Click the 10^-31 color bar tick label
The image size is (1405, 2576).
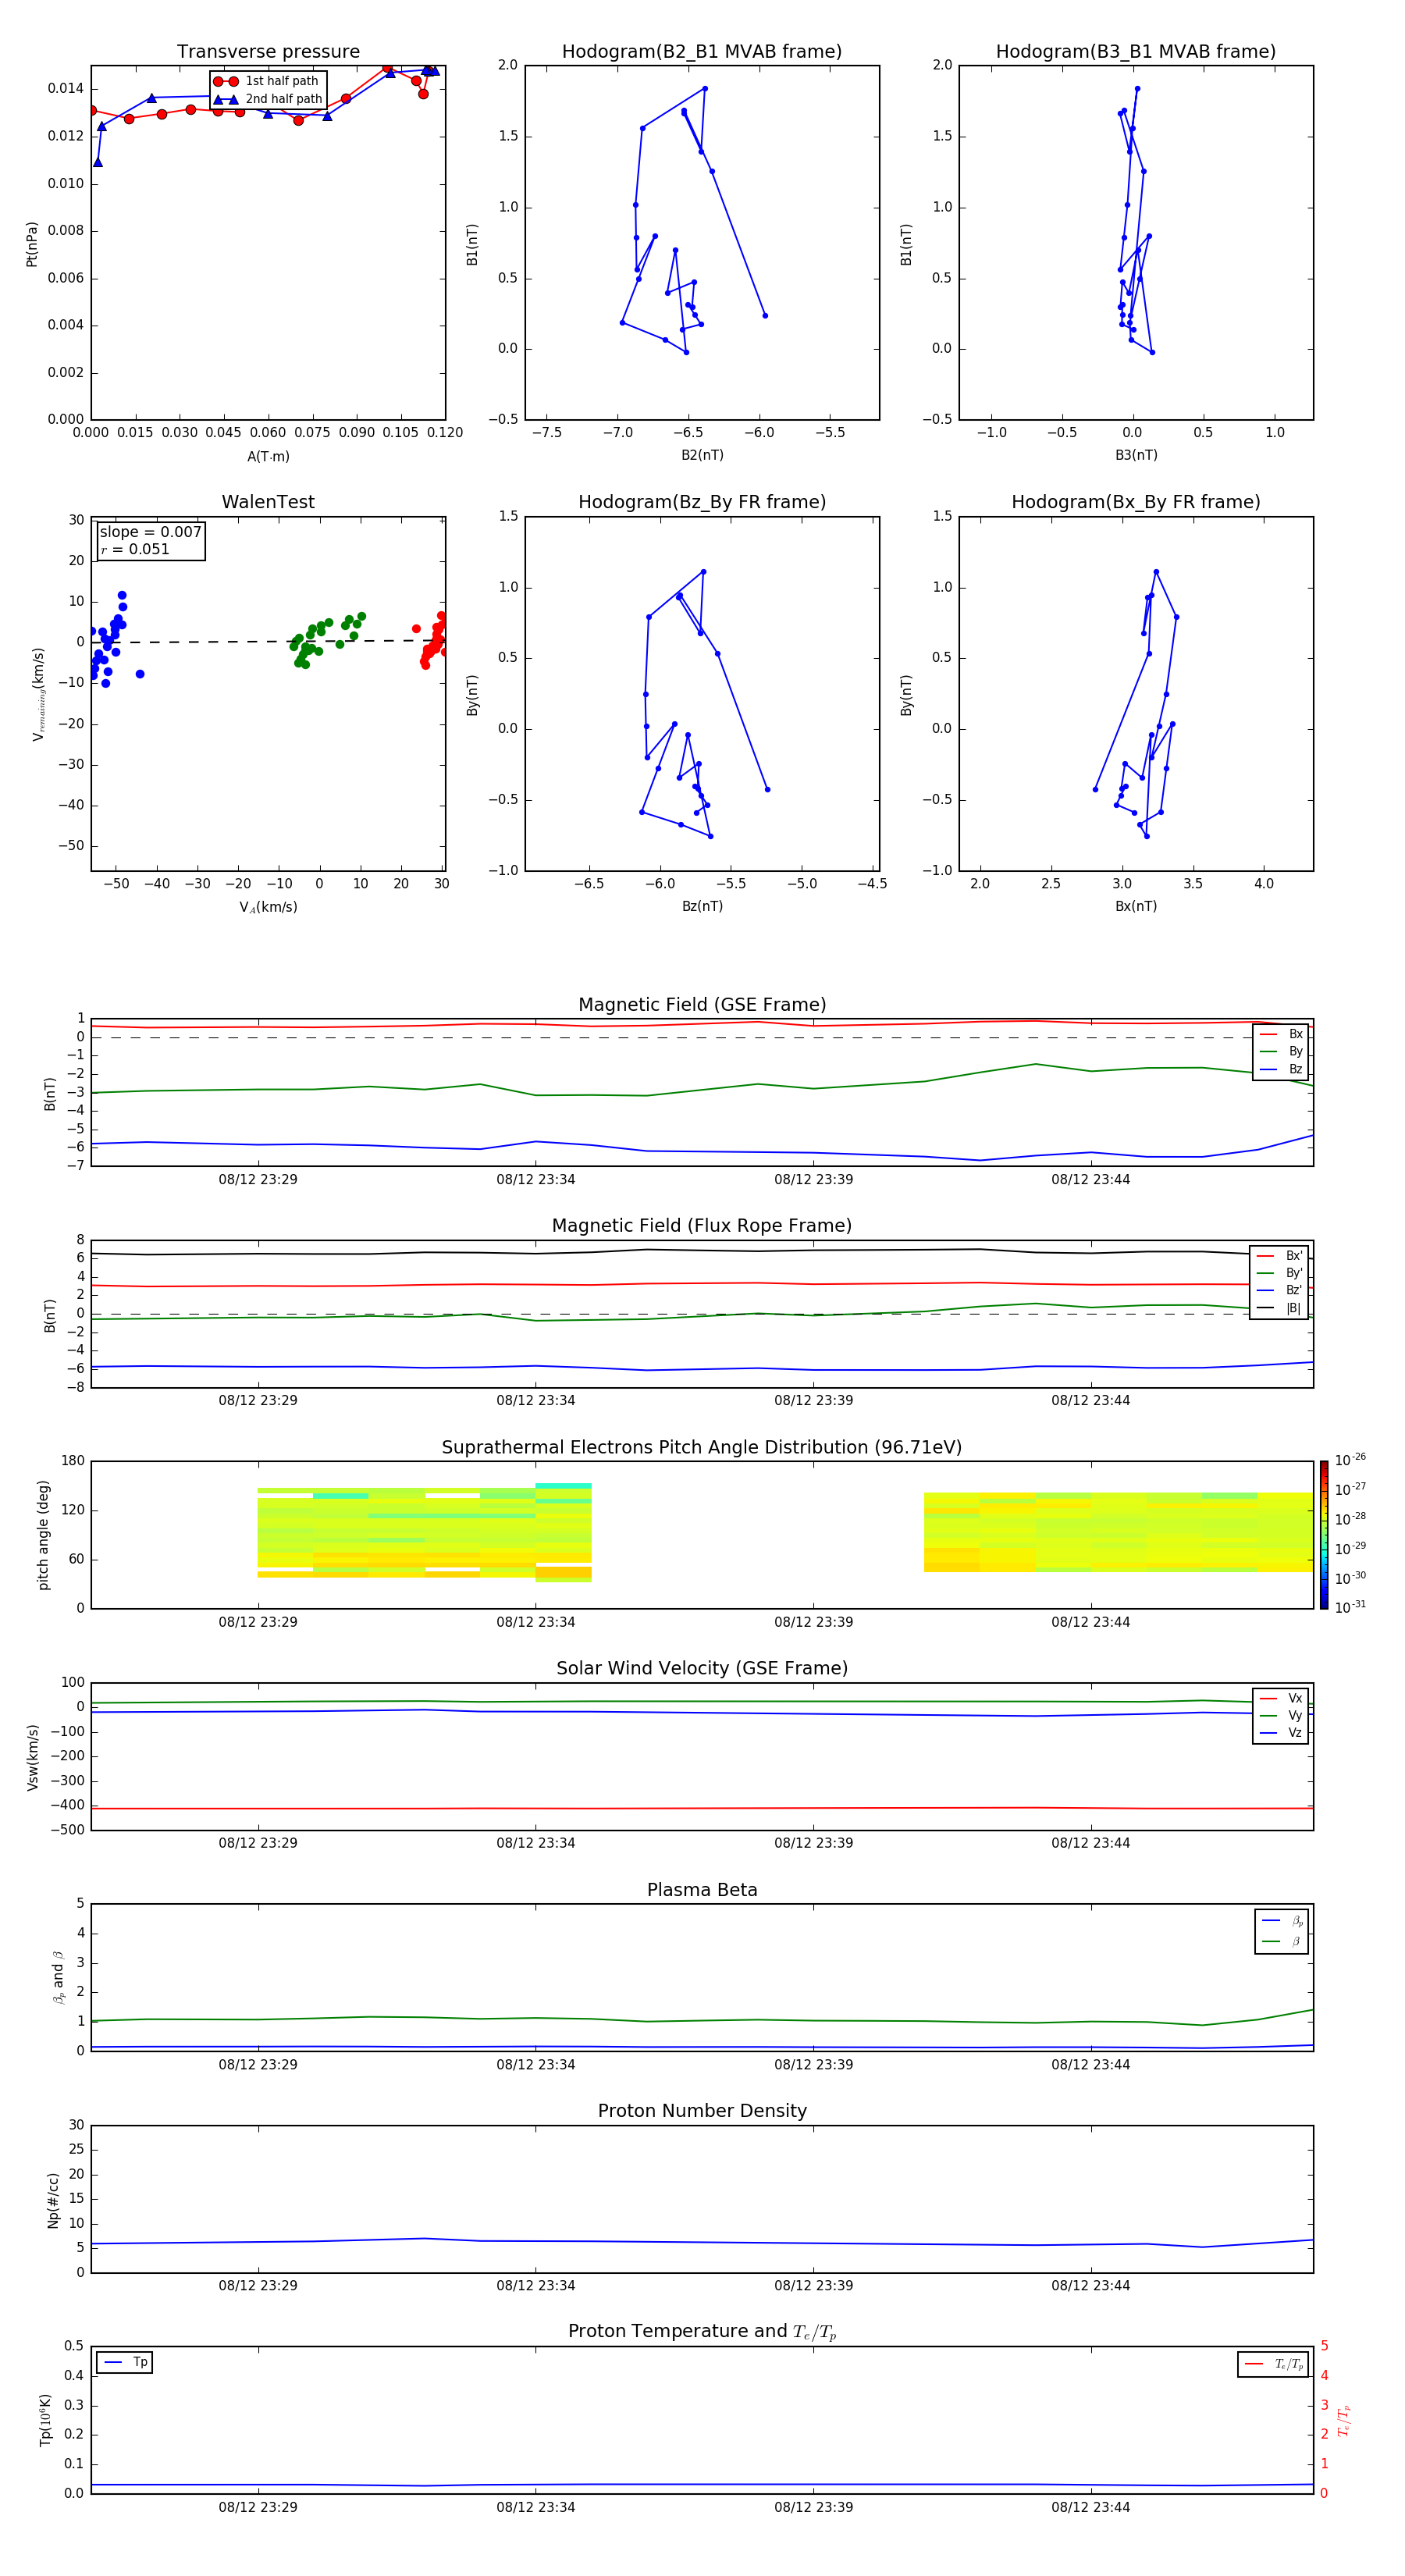coord(1350,1607)
